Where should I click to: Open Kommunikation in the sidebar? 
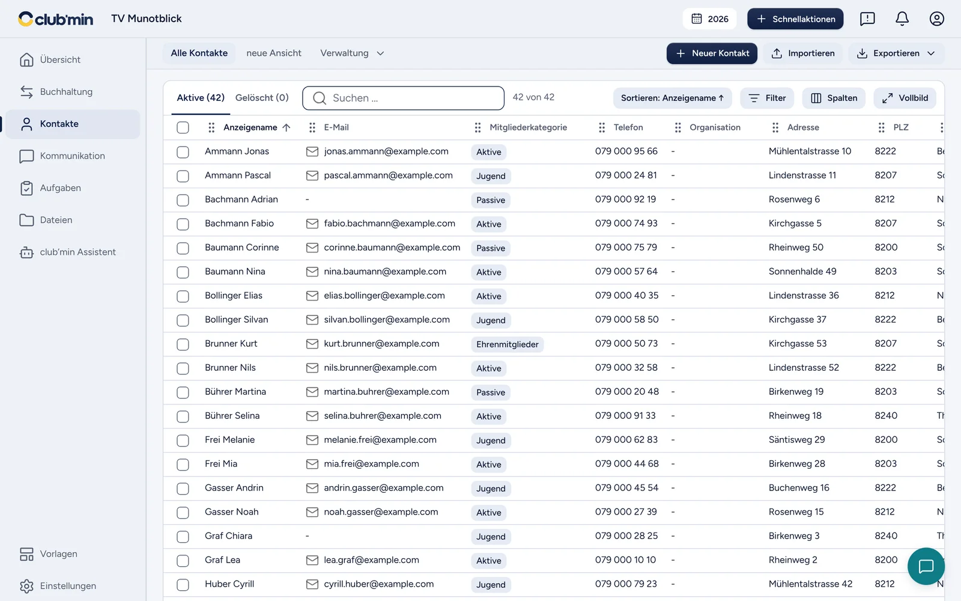click(x=73, y=156)
